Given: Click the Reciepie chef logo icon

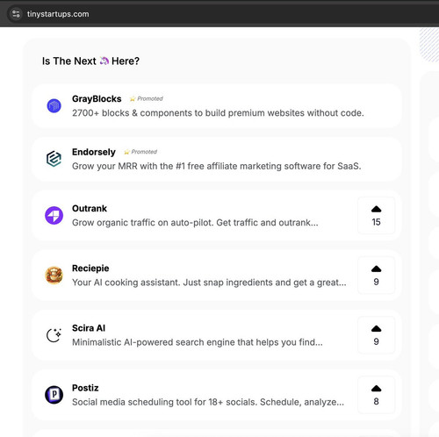Looking at the screenshot, I should click(x=54, y=276).
